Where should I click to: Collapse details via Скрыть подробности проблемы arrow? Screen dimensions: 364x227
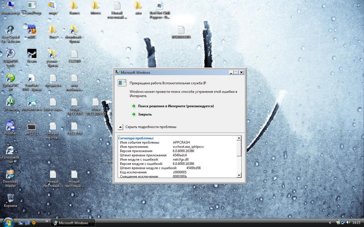click(x=120, y=127)
